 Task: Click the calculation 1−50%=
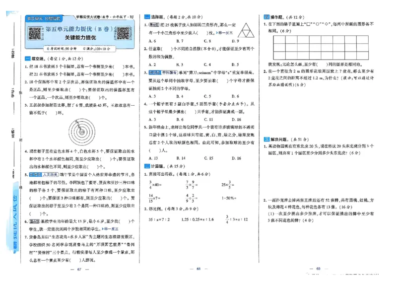pyautogui.click(x=229, y=198)
